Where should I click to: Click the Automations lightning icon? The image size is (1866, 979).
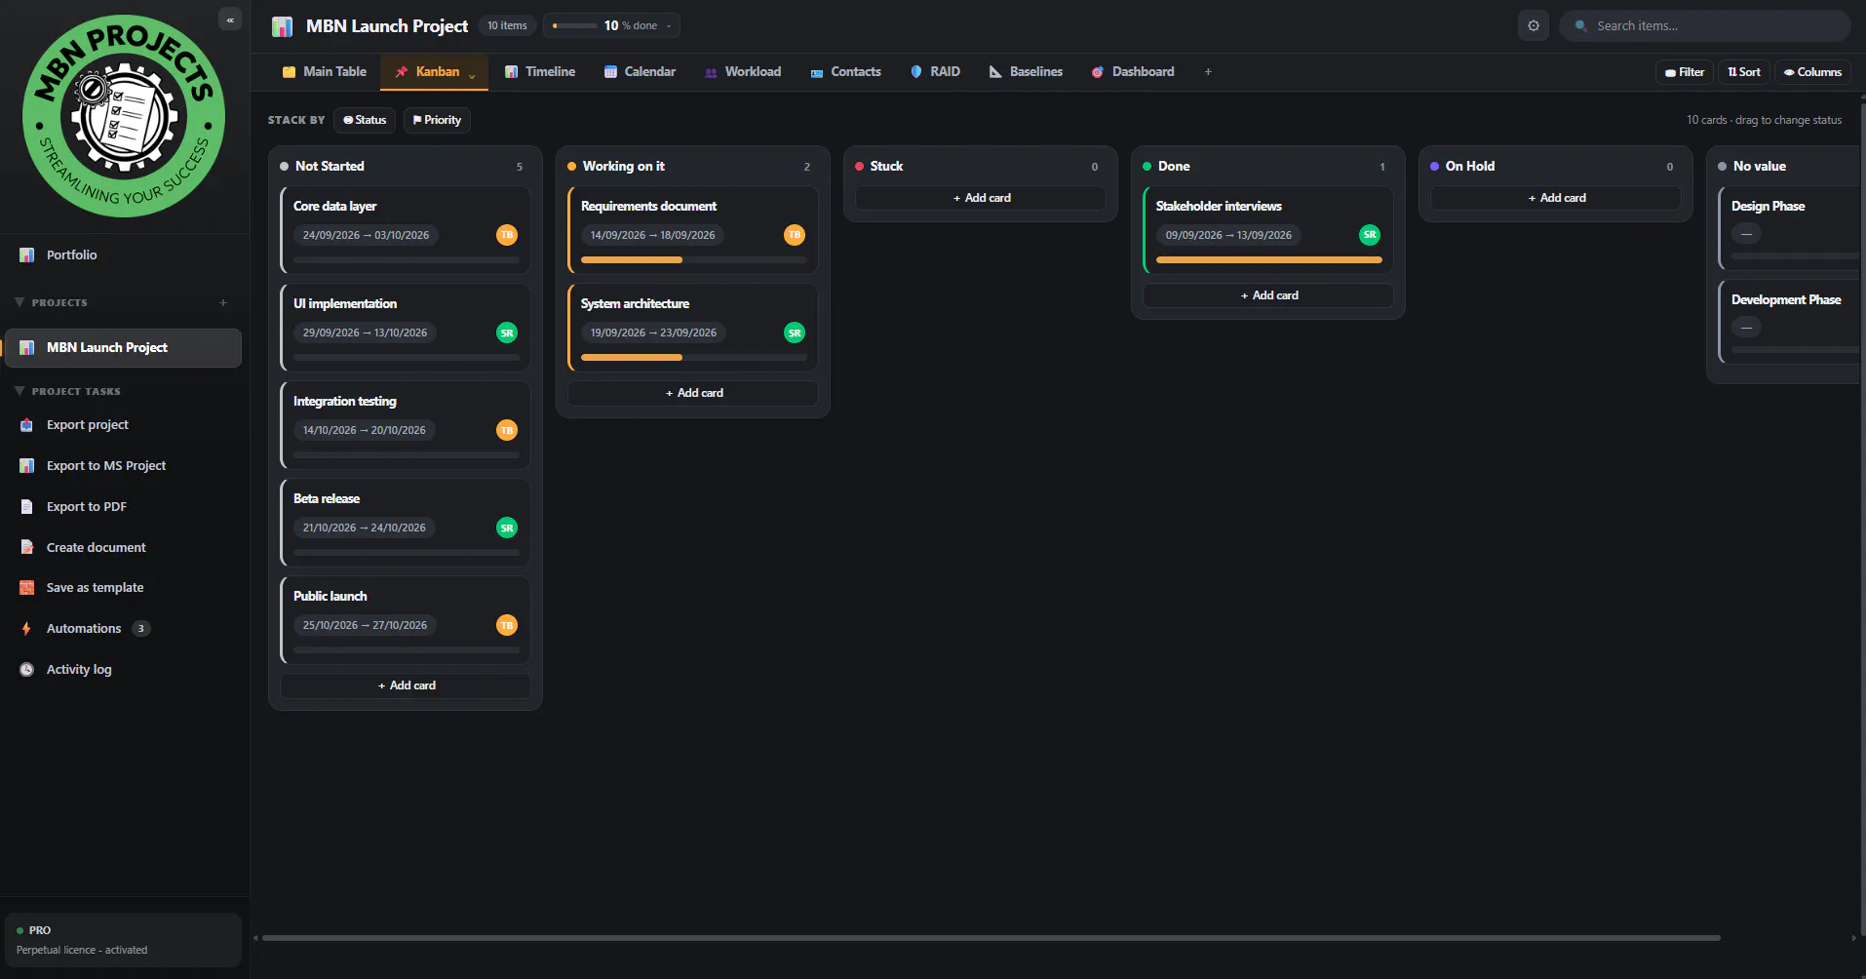[x=27, y=629]
